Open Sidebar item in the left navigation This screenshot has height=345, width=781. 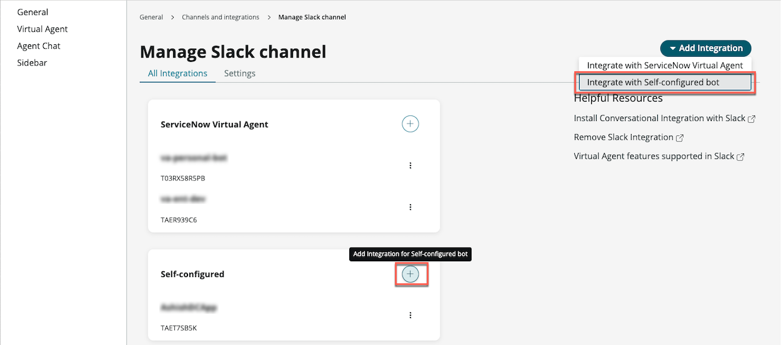(x=32, y=62)
